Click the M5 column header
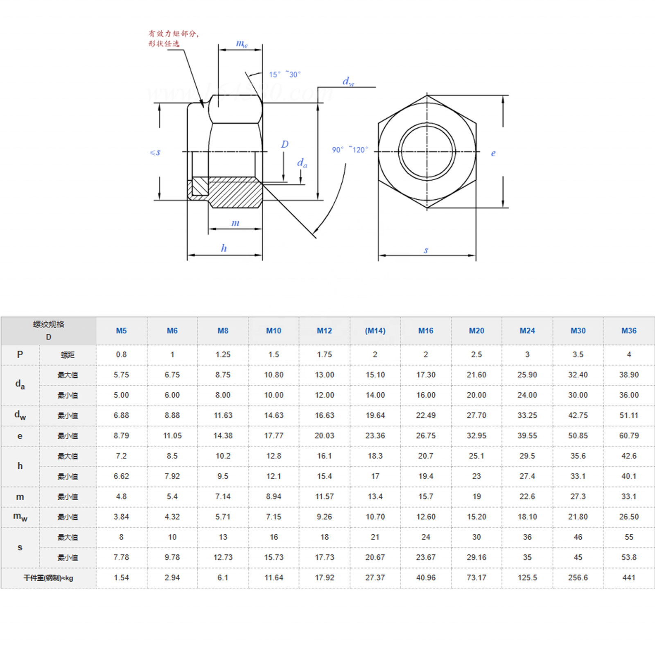The width and height of the screenshot is (655, 655). tap(121, 331)
